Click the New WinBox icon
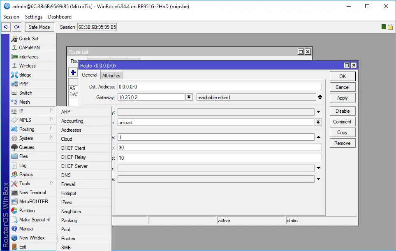The height and width of the screenshot is (251, 396). (14, 238)
